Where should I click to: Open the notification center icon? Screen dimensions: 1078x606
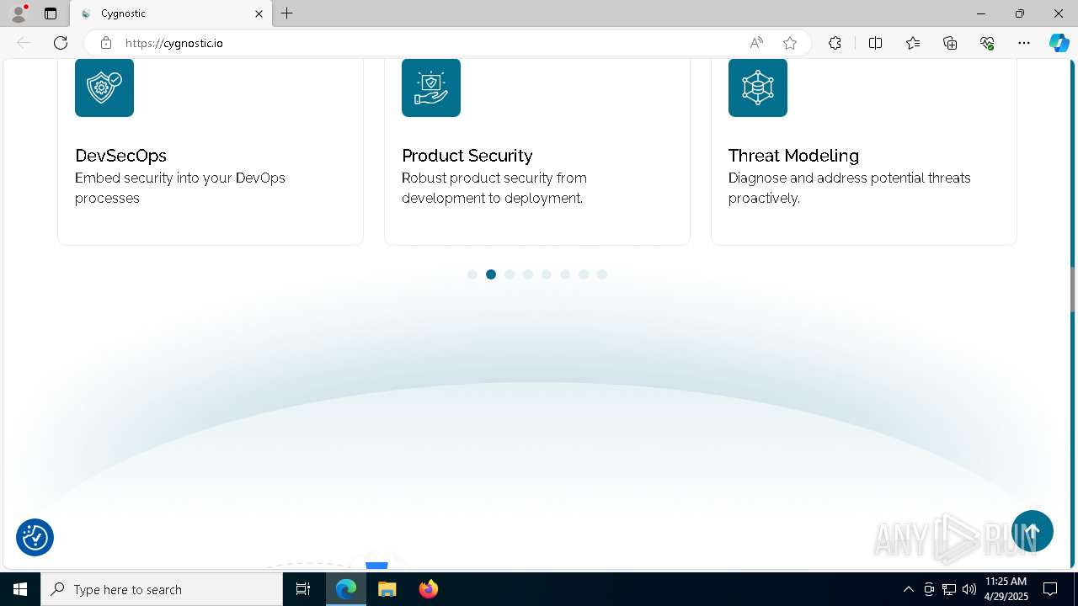[1050, 589]
